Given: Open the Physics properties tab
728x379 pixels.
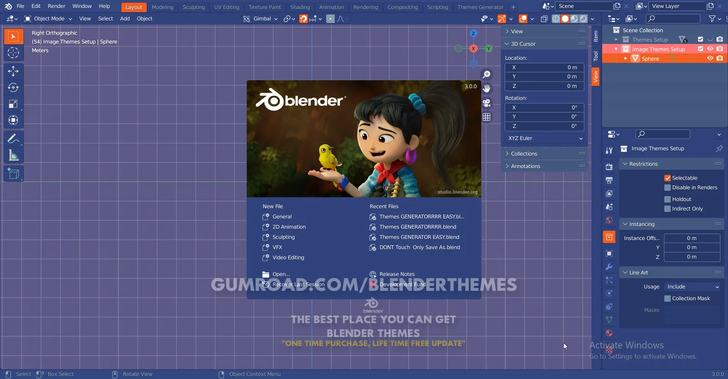Looking at the screenshot, I should [609, 293].
